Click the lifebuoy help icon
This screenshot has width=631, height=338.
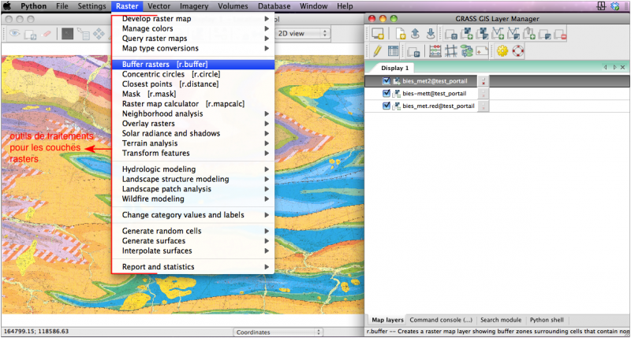click(x=517, y=51)
